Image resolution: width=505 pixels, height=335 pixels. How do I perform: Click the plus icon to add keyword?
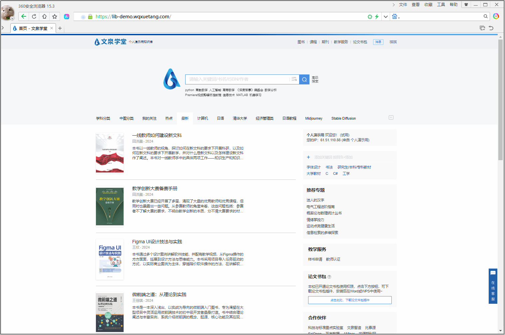tap(308, 157)
